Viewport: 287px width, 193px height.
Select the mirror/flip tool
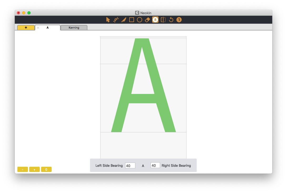163,19
